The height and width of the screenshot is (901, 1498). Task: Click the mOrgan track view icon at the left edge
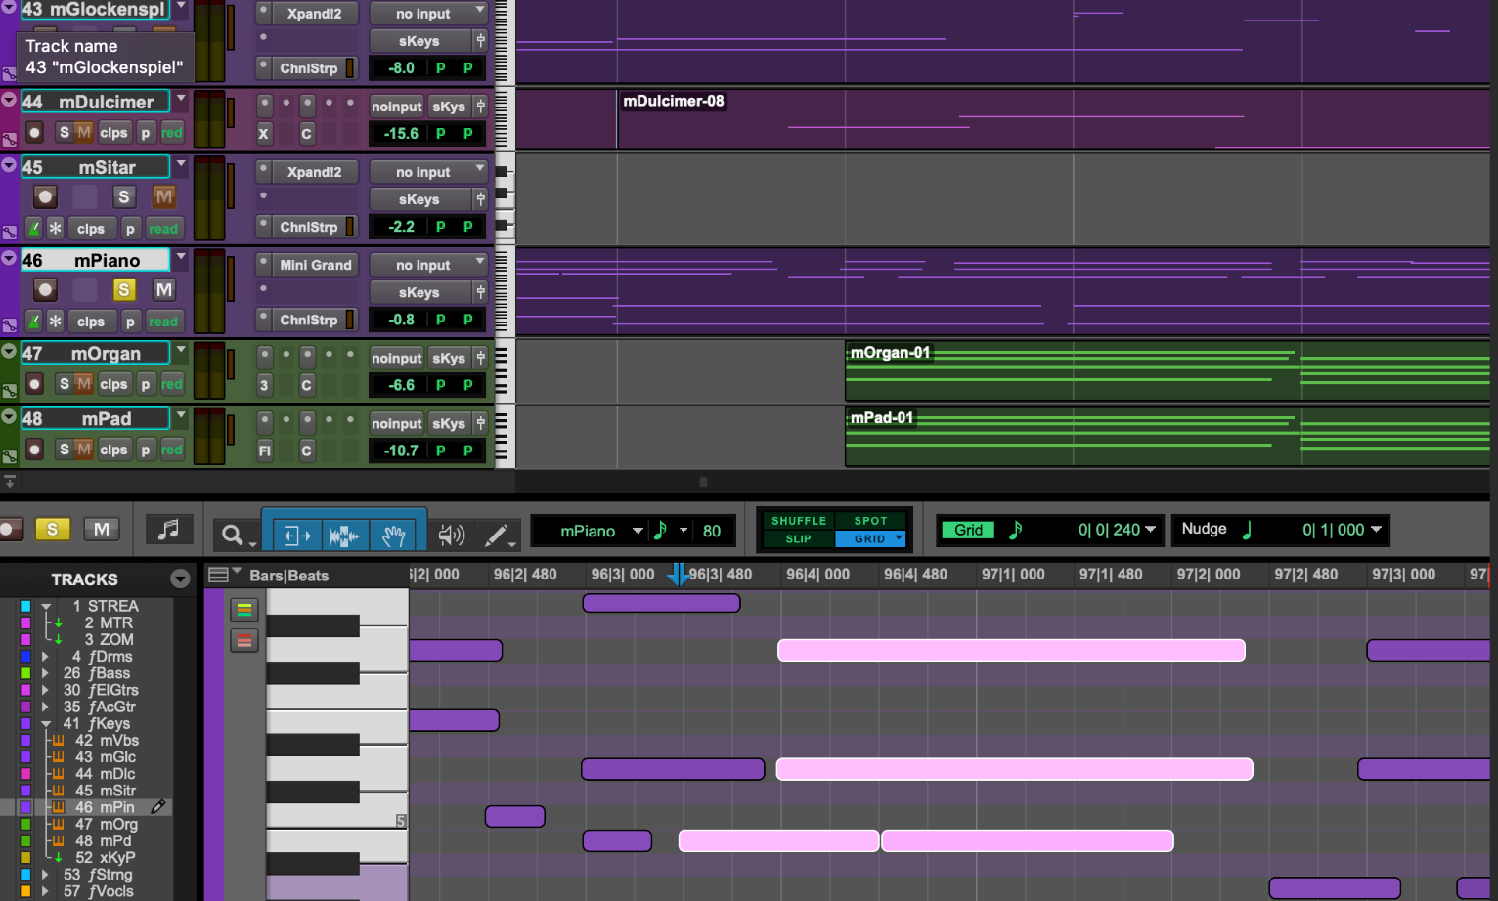coord(9,391)
